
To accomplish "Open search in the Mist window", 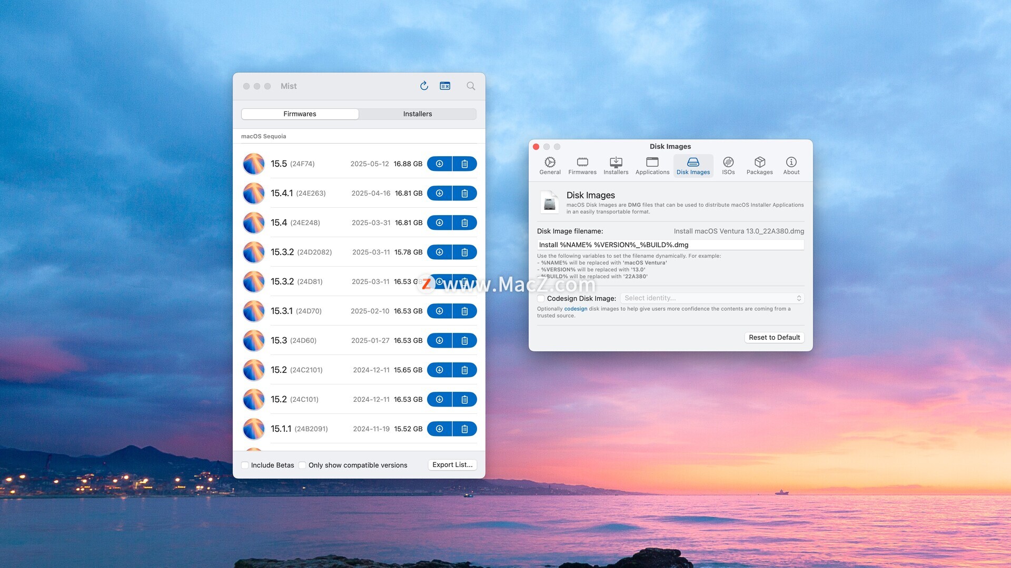I will click(471, 86).
